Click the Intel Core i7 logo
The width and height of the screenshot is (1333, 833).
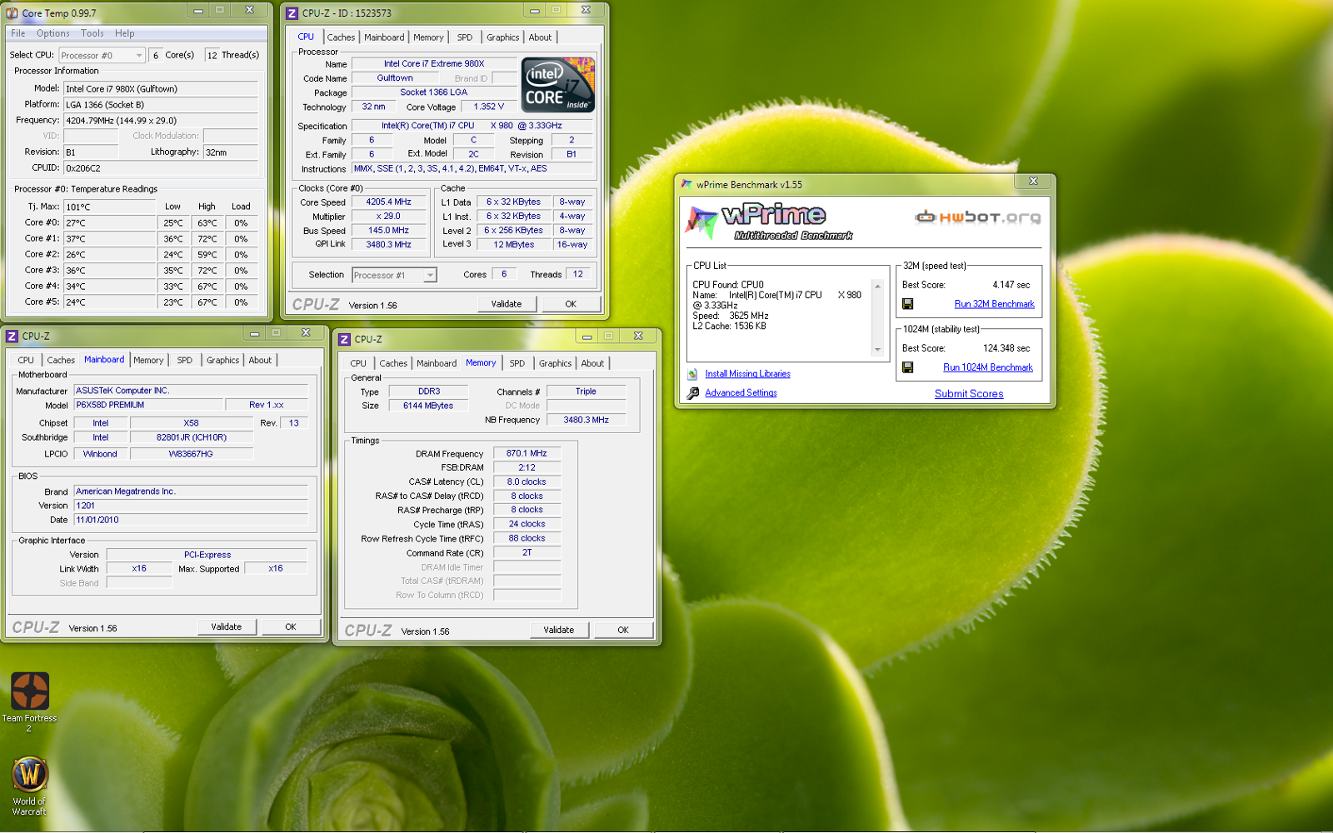(557, 85)
